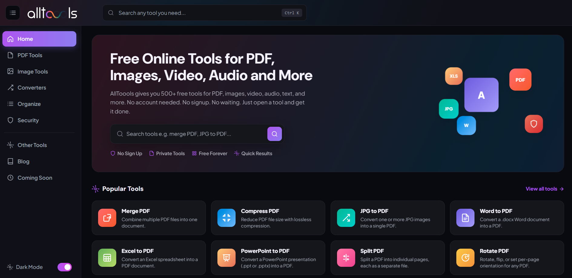Click the Ctrl K shortcut badge

pyautogui.click(x=292, y=13)
